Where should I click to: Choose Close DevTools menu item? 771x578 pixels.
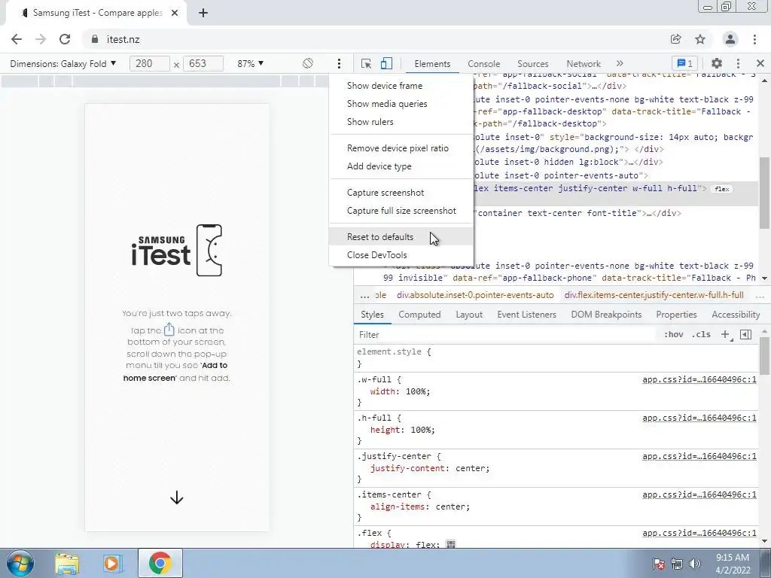coord(401,255)
